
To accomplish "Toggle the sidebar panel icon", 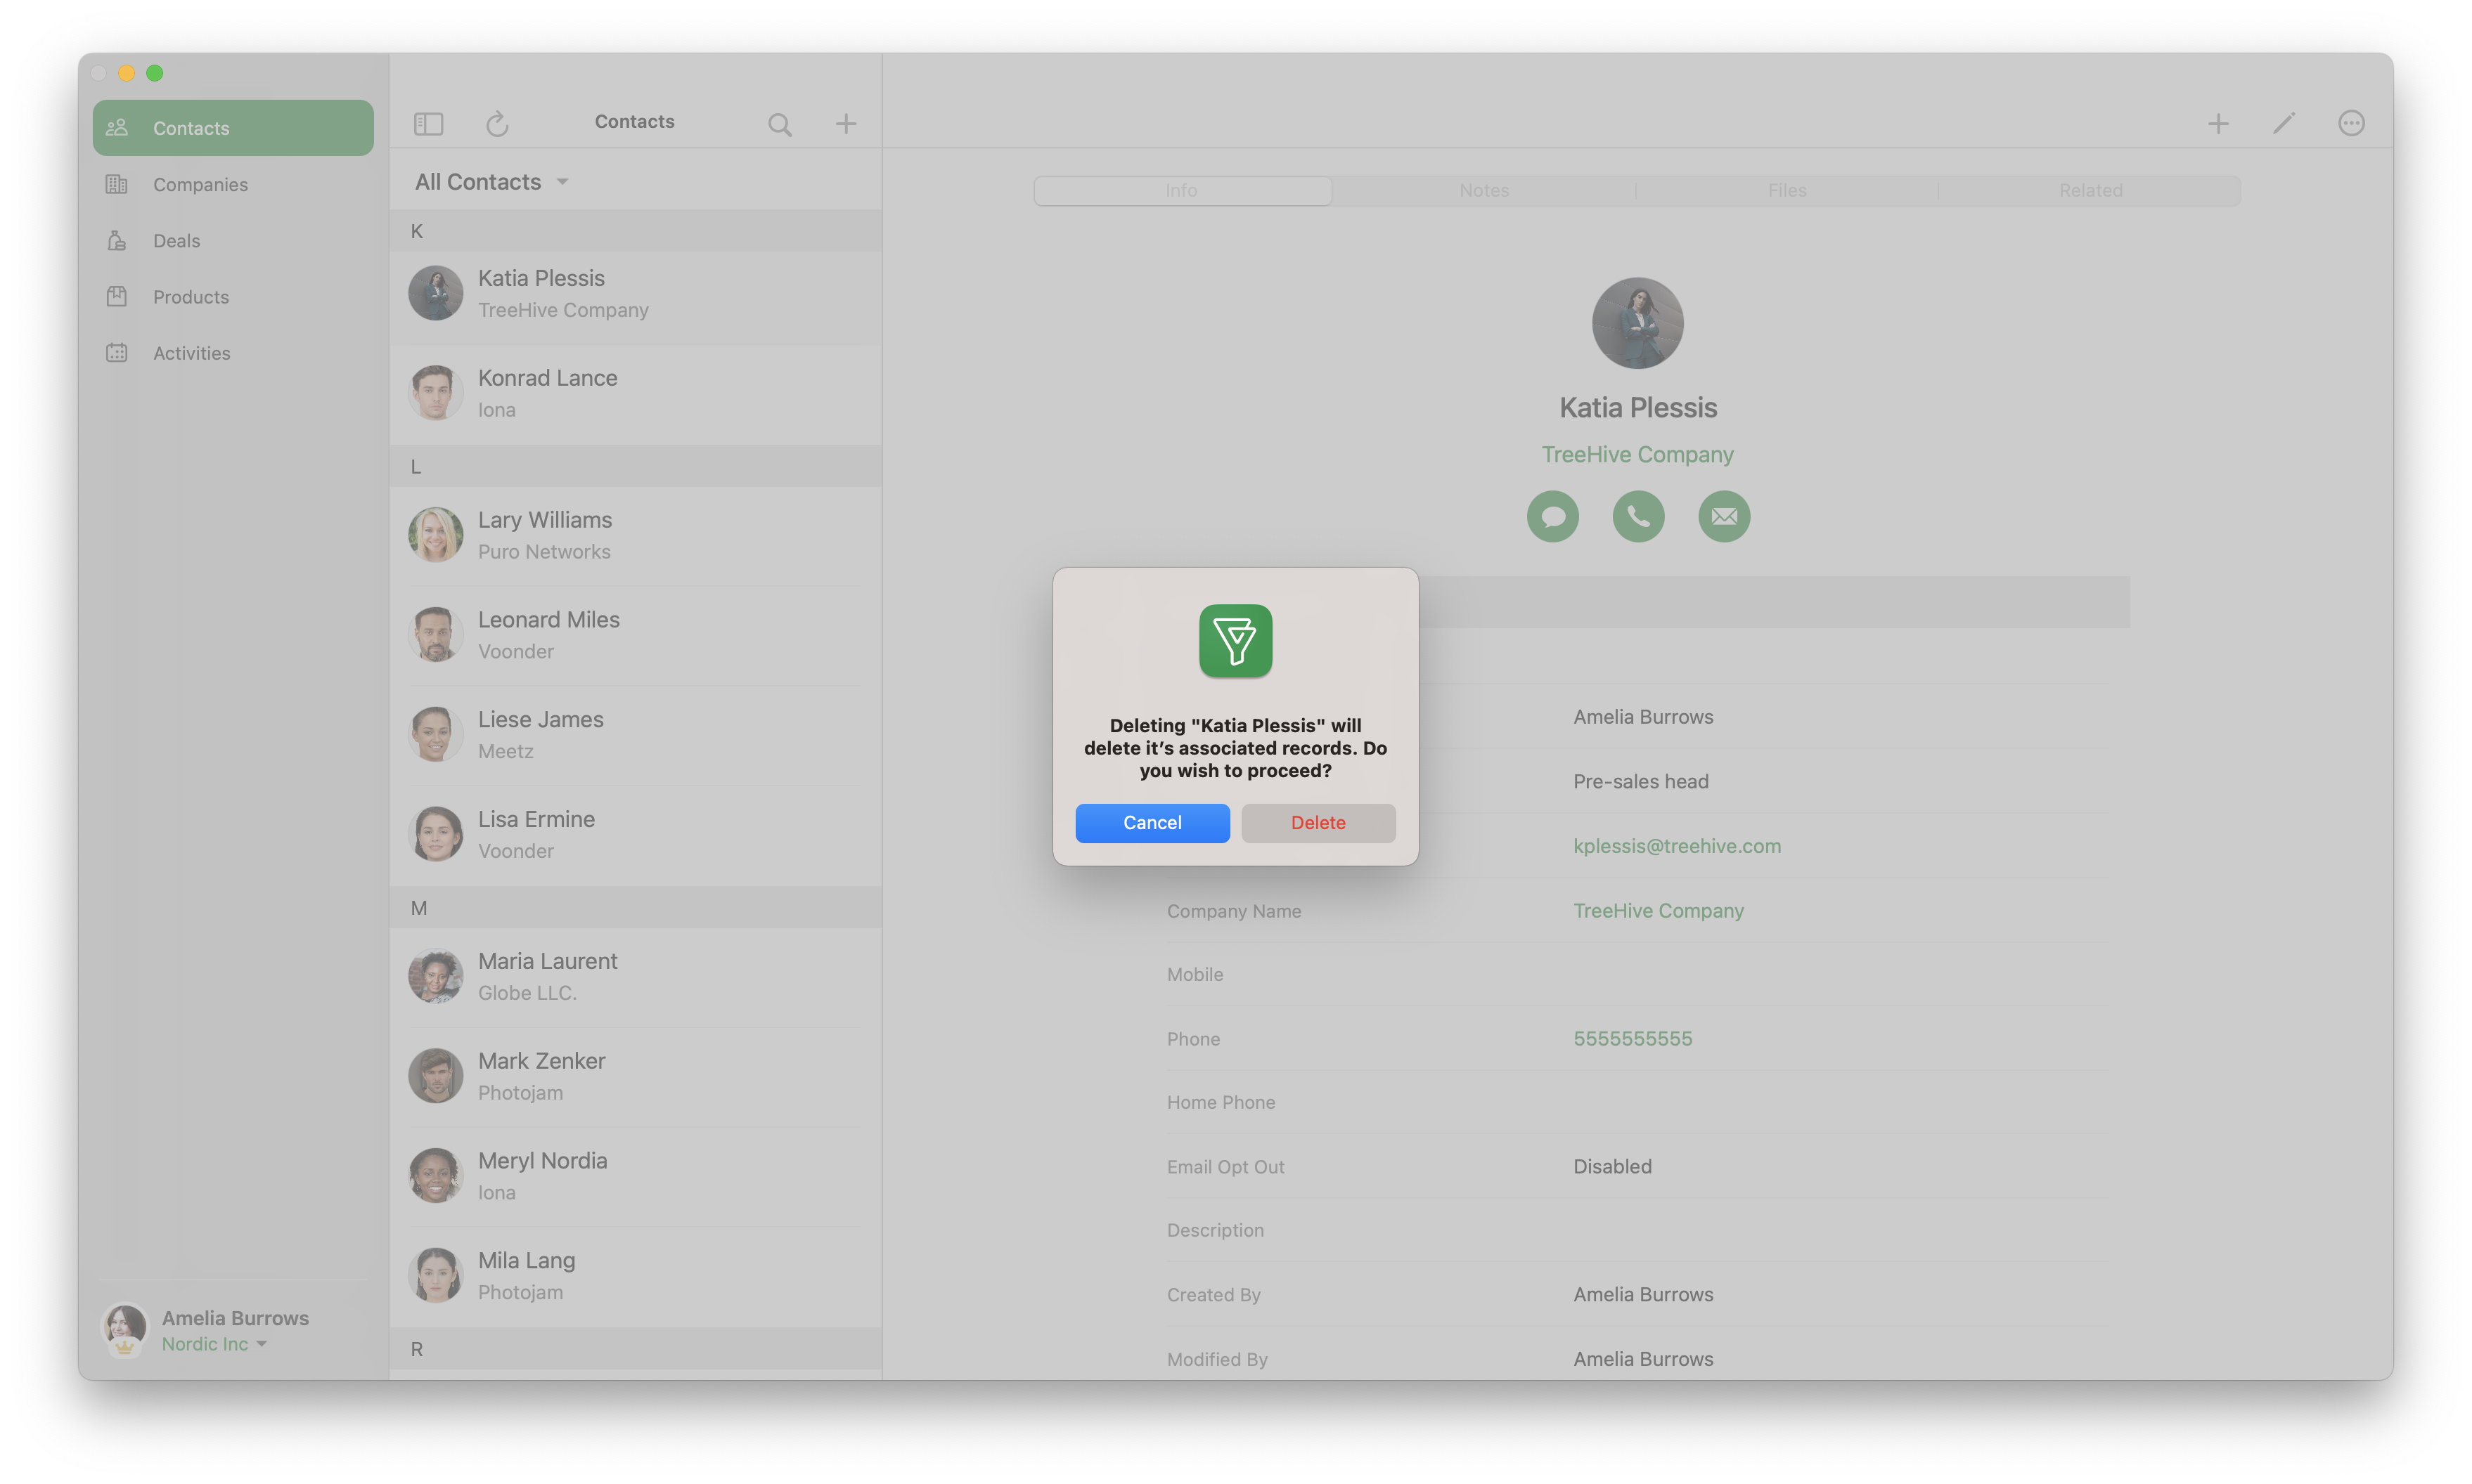I will tap(428, 123).
